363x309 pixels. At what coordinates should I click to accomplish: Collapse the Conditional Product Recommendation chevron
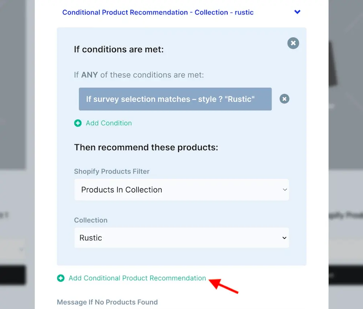297,12
